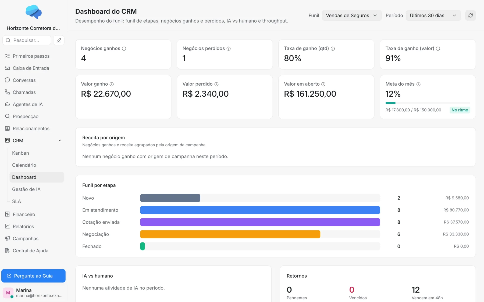Open Central de Ajuda in the sidebar
484x302 pixels.
(33, 250)
